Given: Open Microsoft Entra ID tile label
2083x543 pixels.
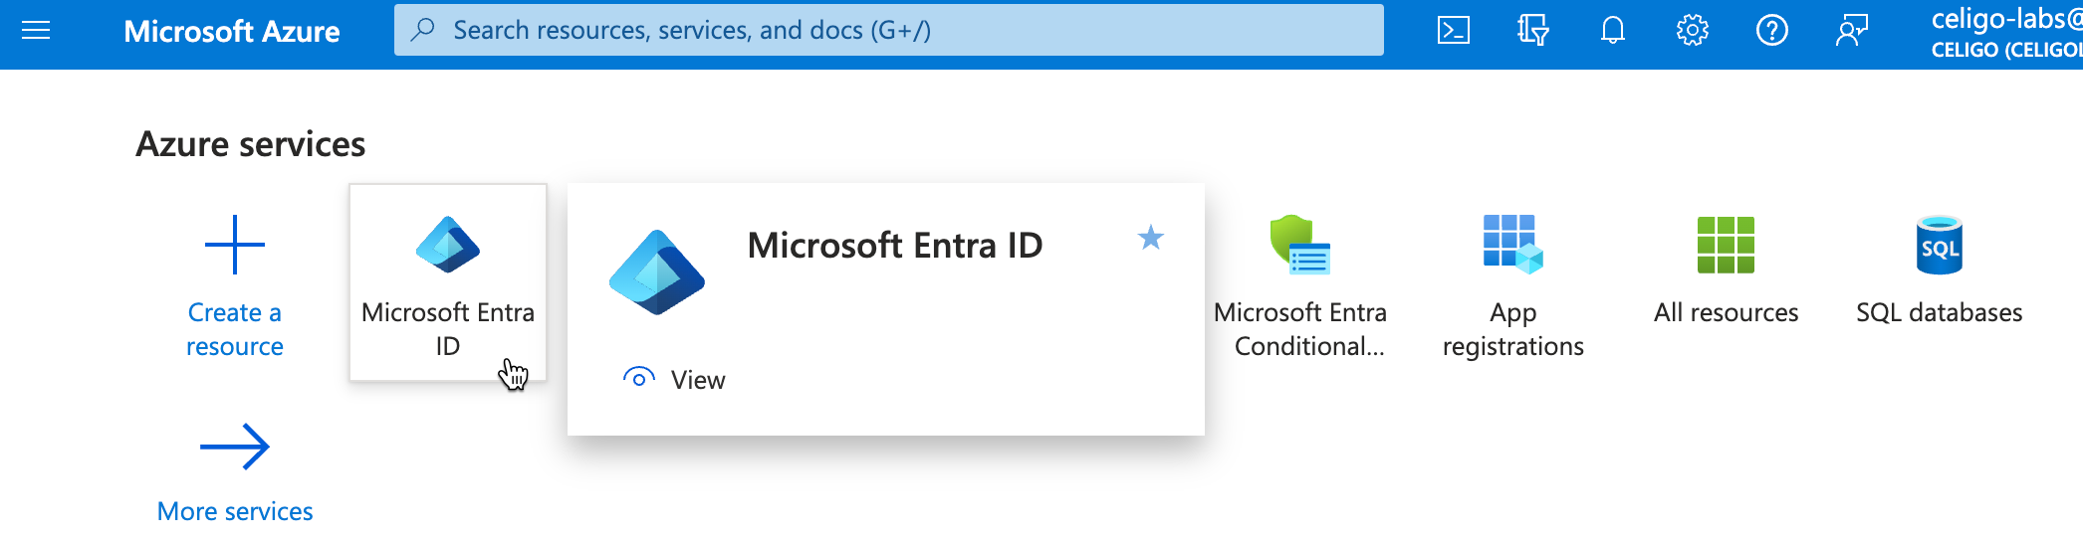Looking at the screenshot, I should [x=448, y=329].
